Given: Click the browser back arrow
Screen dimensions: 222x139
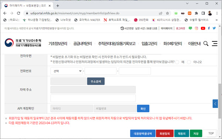Looking at the screenshot, I should pos(5,13).
